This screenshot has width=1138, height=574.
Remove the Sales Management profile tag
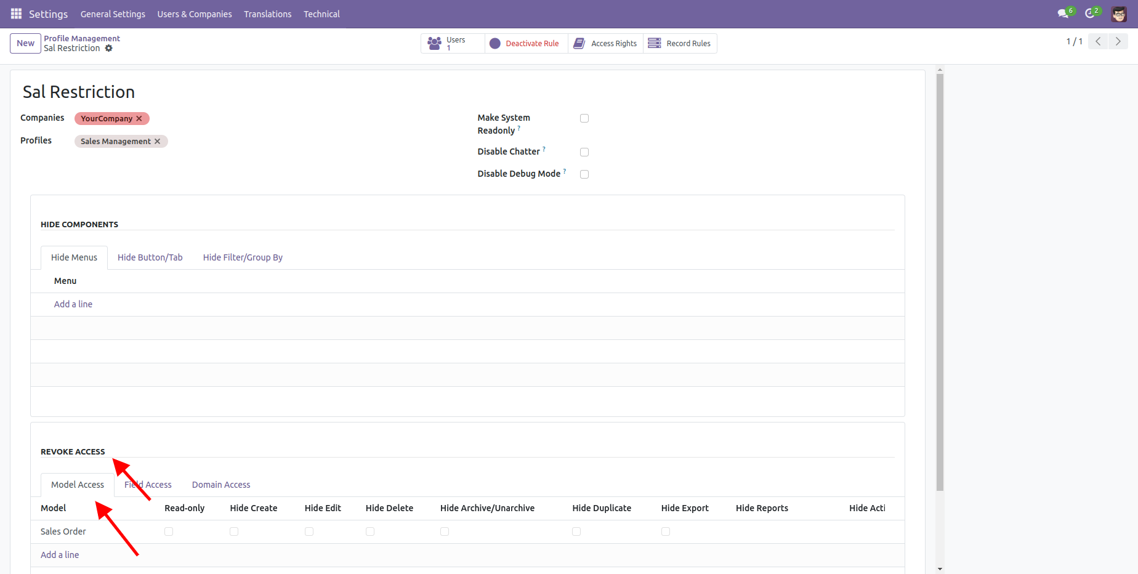(158, 141)
